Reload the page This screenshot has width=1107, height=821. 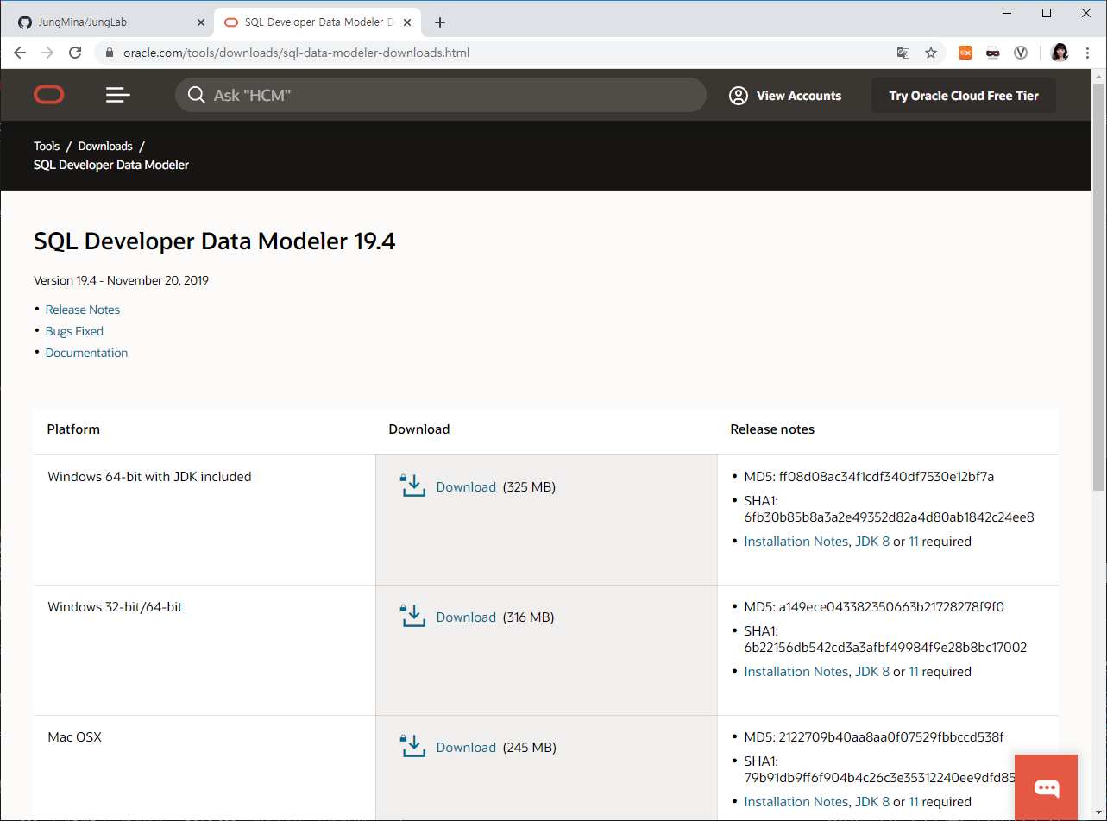[x=75, y=53]
